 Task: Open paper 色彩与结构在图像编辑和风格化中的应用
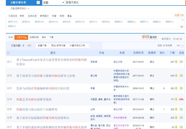point(43,88)
